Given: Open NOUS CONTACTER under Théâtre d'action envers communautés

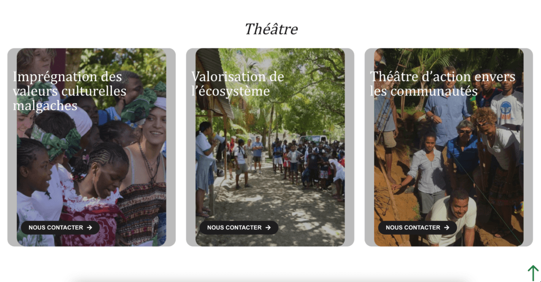Looking at the screenshot, I should (417, 228).
